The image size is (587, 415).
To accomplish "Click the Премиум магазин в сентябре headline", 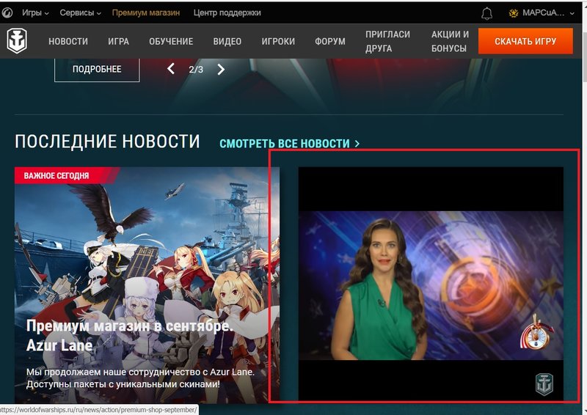I will tap(130, 335).
